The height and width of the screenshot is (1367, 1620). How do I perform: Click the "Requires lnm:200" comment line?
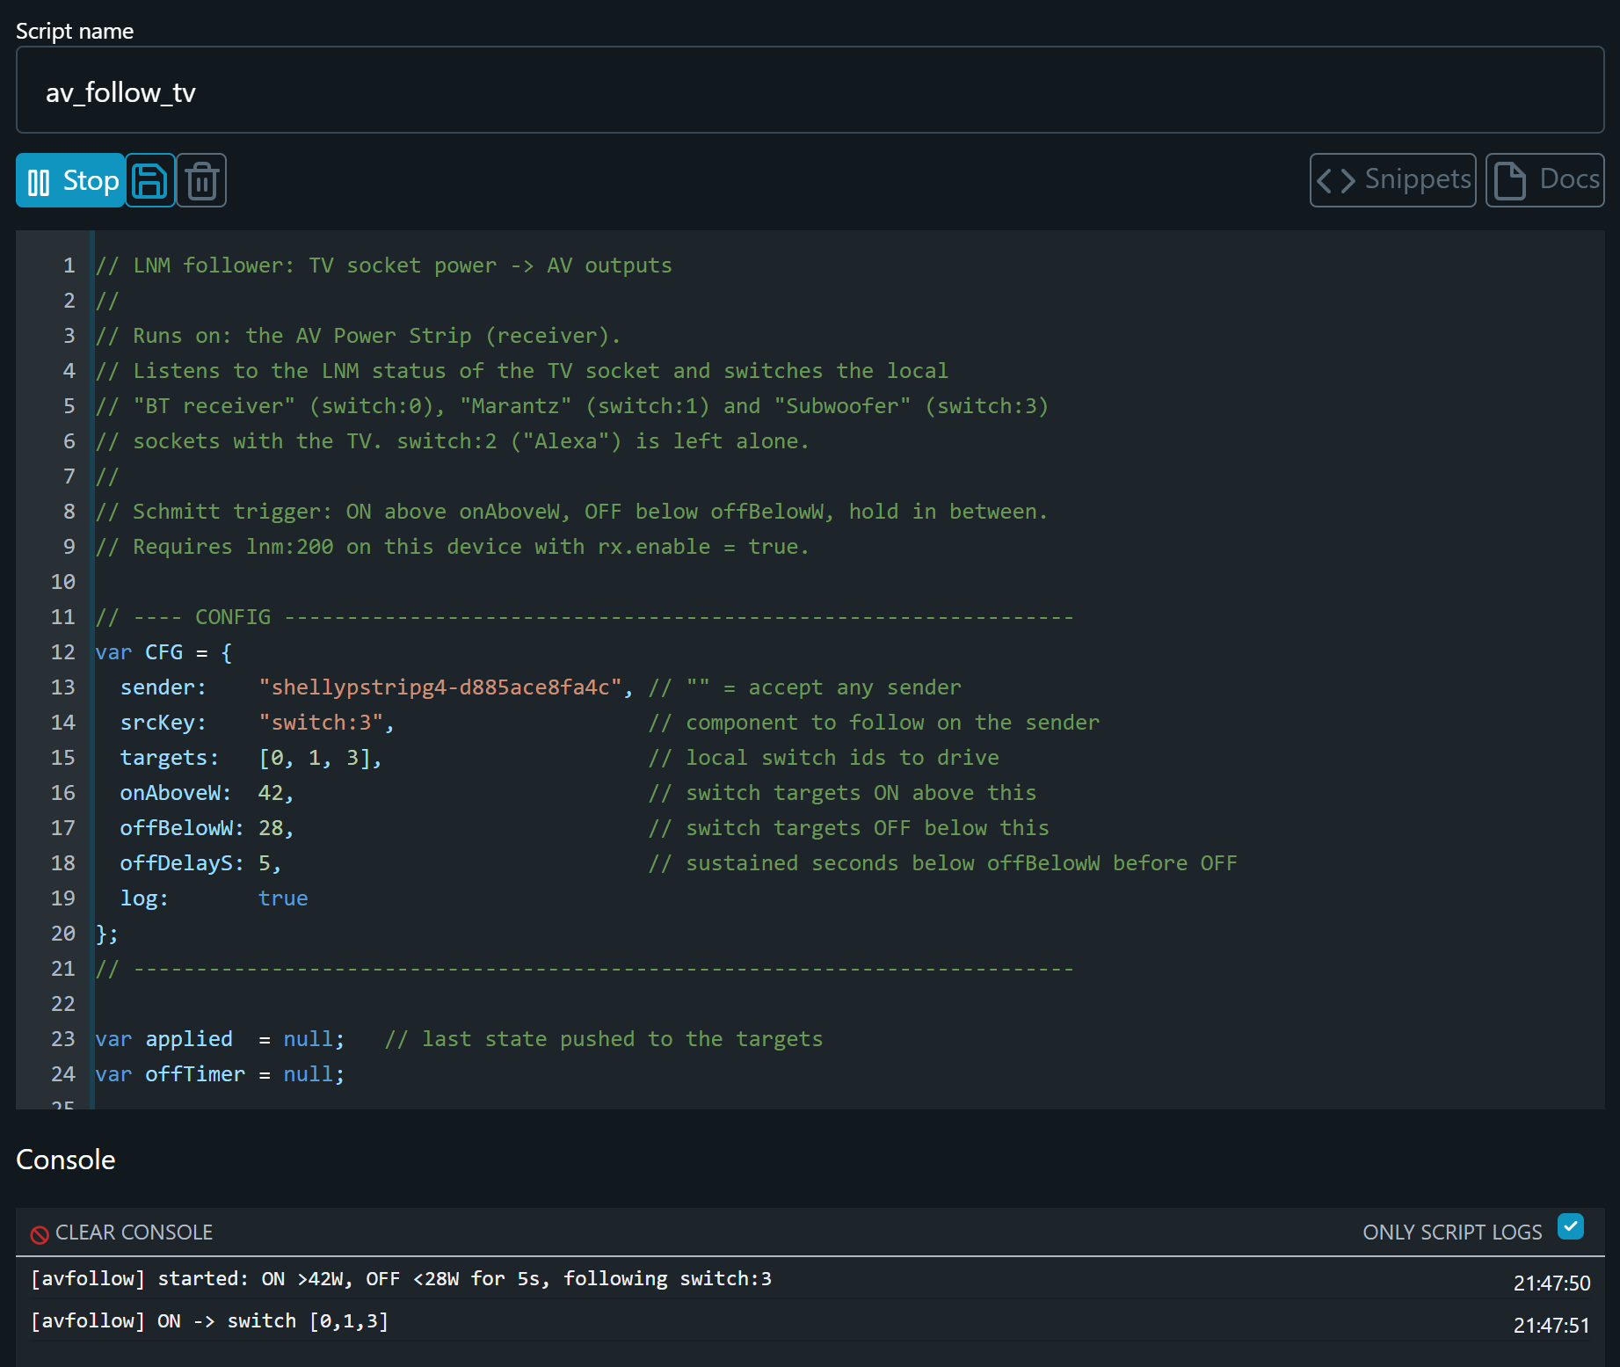[452, 547]
